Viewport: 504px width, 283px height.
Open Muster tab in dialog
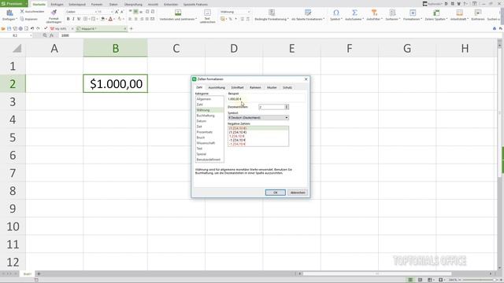click(x=272, y=87)
